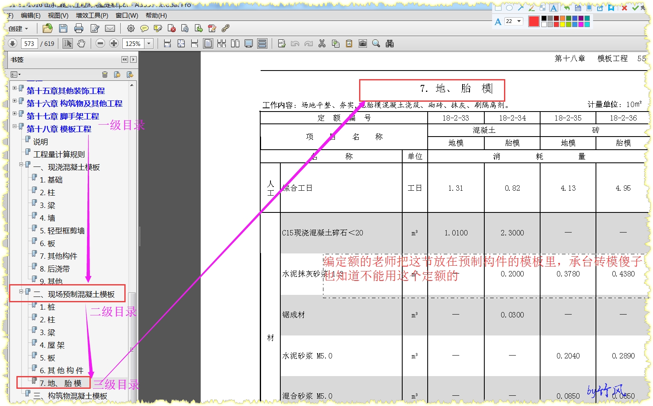Open bookmark 5. 轻型框剪墙
Viewport: 653px width, 406px height.
(62, 230)
